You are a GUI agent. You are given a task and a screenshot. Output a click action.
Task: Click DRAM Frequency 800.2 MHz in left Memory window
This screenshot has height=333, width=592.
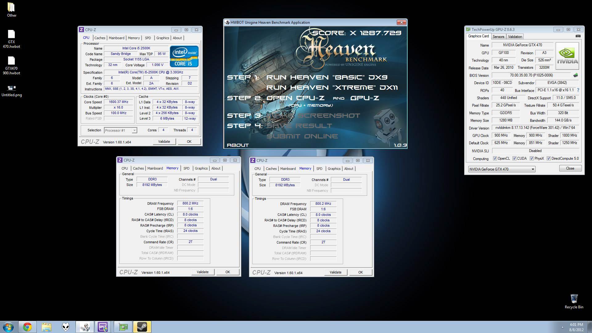(190, 203)
